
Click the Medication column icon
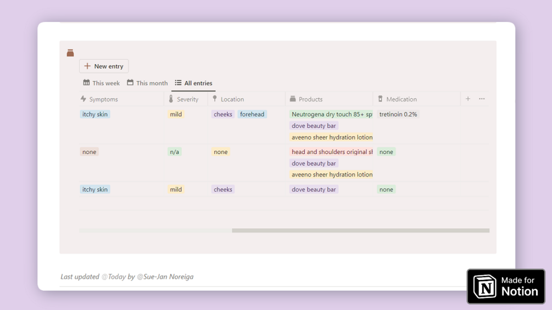[x=380, y=99]
